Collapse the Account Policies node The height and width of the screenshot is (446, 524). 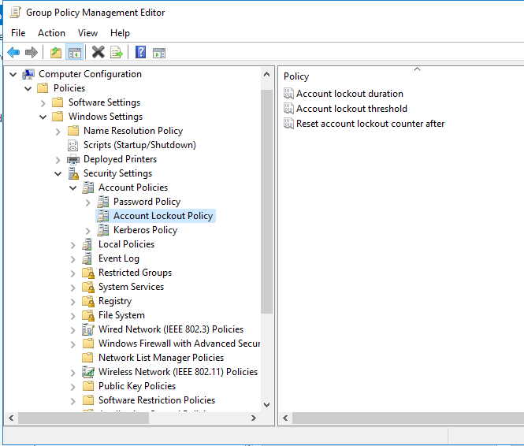coord(72,188)
